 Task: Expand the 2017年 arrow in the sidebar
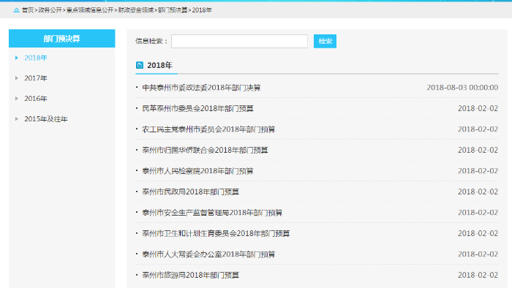17,78
